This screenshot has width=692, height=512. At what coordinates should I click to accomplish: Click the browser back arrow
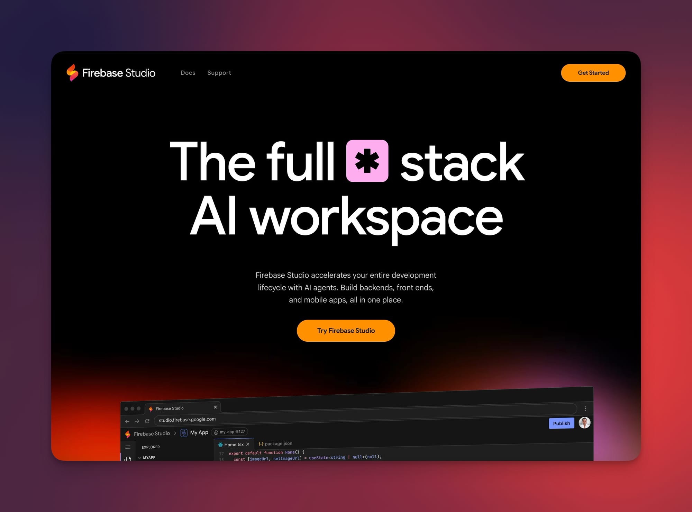127,421
